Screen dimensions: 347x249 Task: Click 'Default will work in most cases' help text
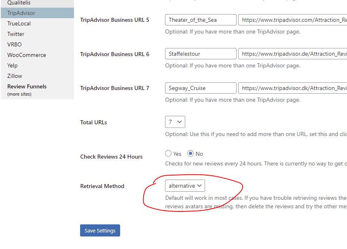click(256, 202)
